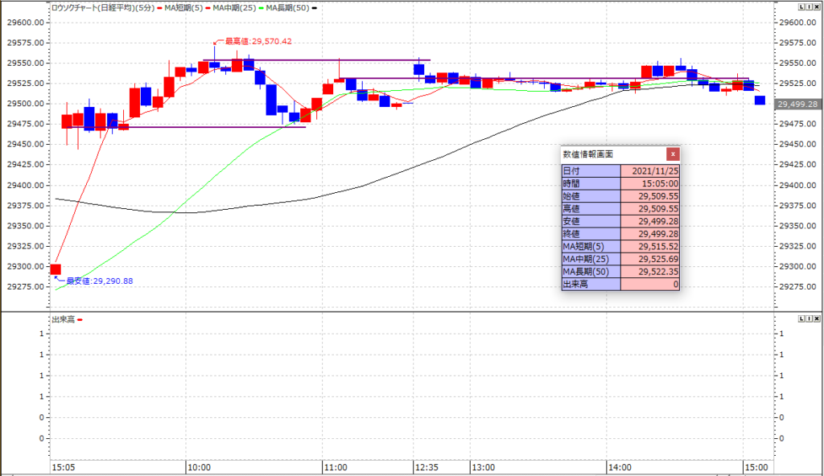This screenshot has height=476, width=824.
Task: Select the MA中期(25) value 29,525.69
Action: (650, 259)
